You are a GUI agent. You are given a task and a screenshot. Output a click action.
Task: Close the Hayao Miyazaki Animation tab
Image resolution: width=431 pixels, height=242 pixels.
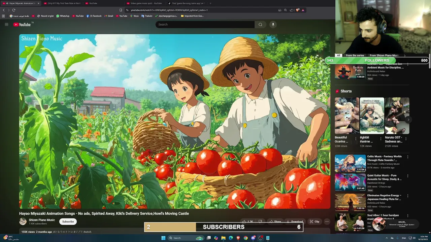(x=38, y=3)
